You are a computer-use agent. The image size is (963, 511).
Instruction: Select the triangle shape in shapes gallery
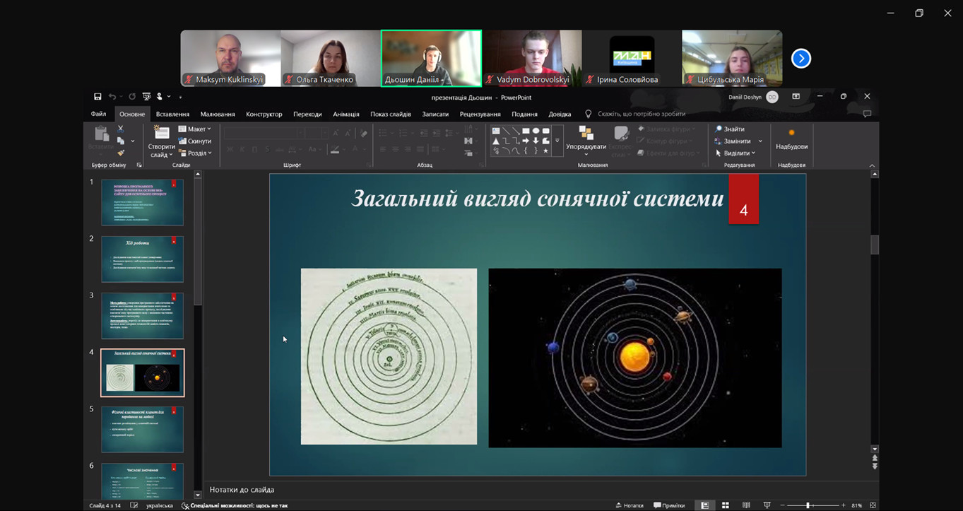496,141
